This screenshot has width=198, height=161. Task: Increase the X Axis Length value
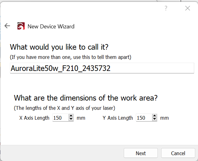pos(71,116)
